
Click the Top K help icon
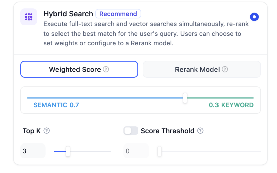tap(47, 131)
